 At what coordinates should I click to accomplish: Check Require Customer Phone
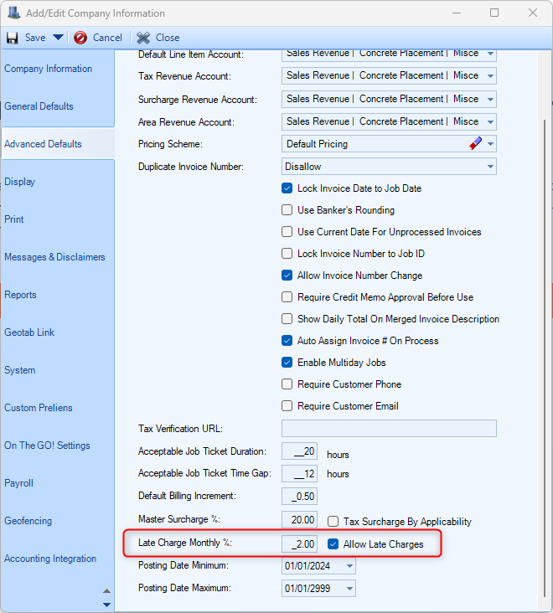pos(287,384)
